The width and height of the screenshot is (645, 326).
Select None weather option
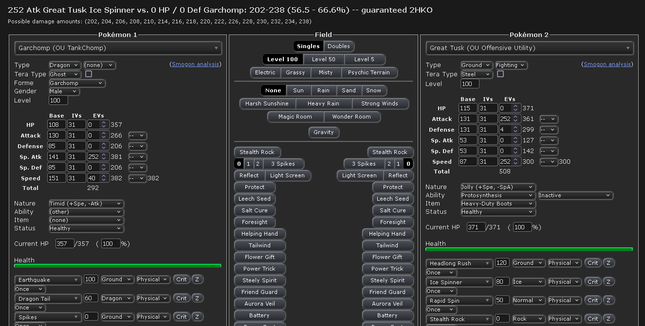[273, 90]
